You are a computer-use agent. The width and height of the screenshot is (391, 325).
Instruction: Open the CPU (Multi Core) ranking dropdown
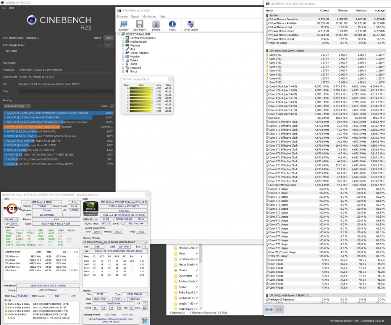pos(17,106)
